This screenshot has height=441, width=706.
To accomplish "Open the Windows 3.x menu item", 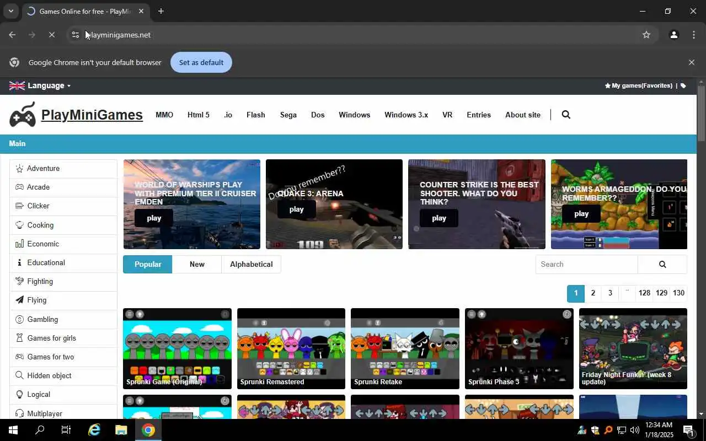I will 406,115.
